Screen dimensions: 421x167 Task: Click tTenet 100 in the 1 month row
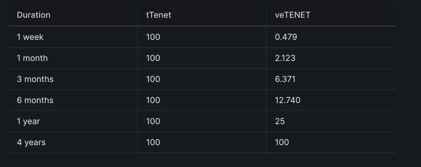tap(153, 58)
